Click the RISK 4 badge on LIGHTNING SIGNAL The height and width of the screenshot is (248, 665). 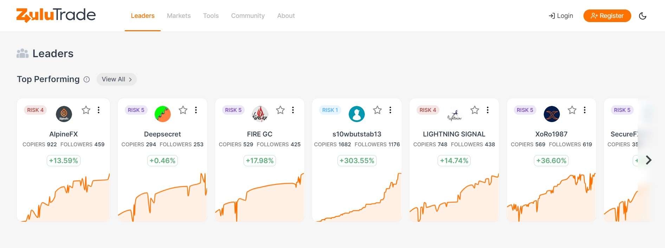click(428, 110)
